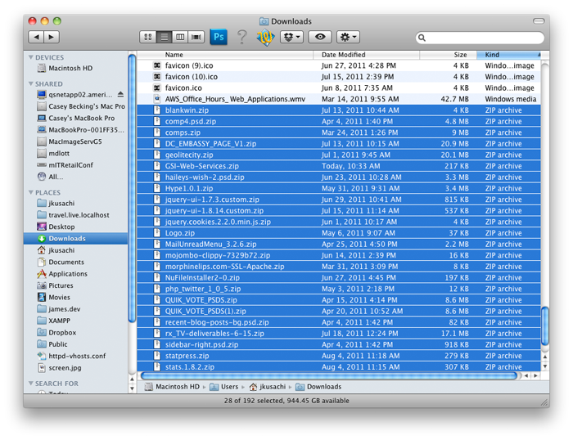The image size is (573, 440).
Task: Launch Photoshop from the toolbar
Action: point(219,37)
